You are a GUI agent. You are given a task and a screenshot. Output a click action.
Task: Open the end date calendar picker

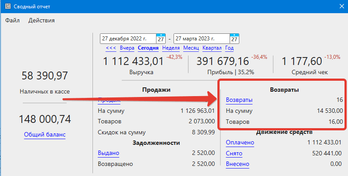[234, 39]
